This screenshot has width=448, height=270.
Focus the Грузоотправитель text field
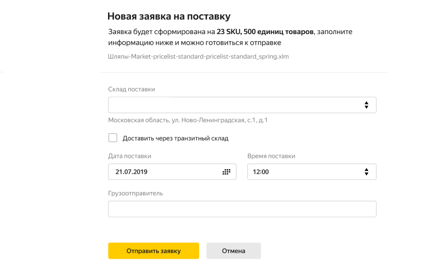[242, 209]
